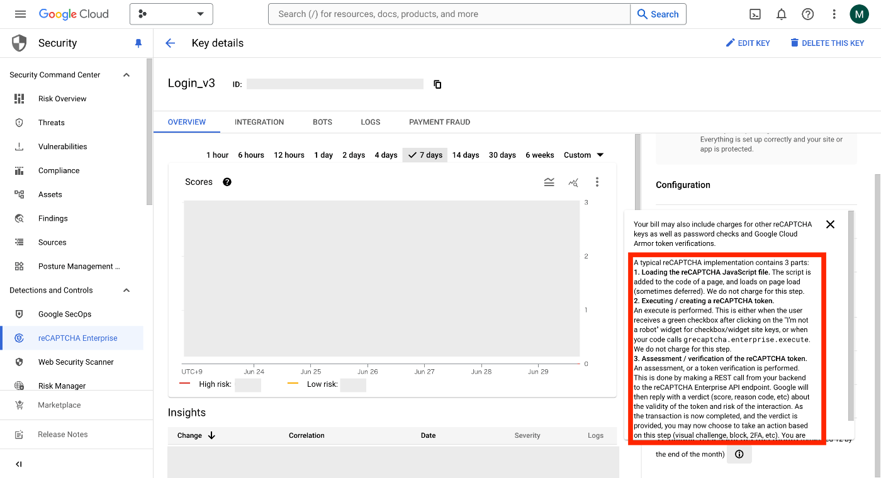The height and width of the screenshot is (478, 881).
Task: Switch to the OVERVIEW tab
Action: [x=187, y=122]
